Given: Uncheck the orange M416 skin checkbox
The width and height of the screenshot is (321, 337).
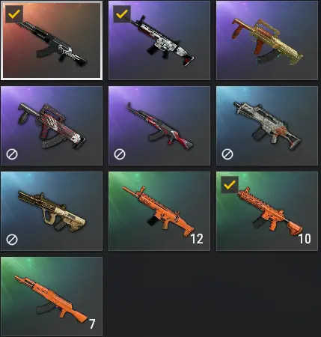Looking at the screenshot, I should (230, 185).
